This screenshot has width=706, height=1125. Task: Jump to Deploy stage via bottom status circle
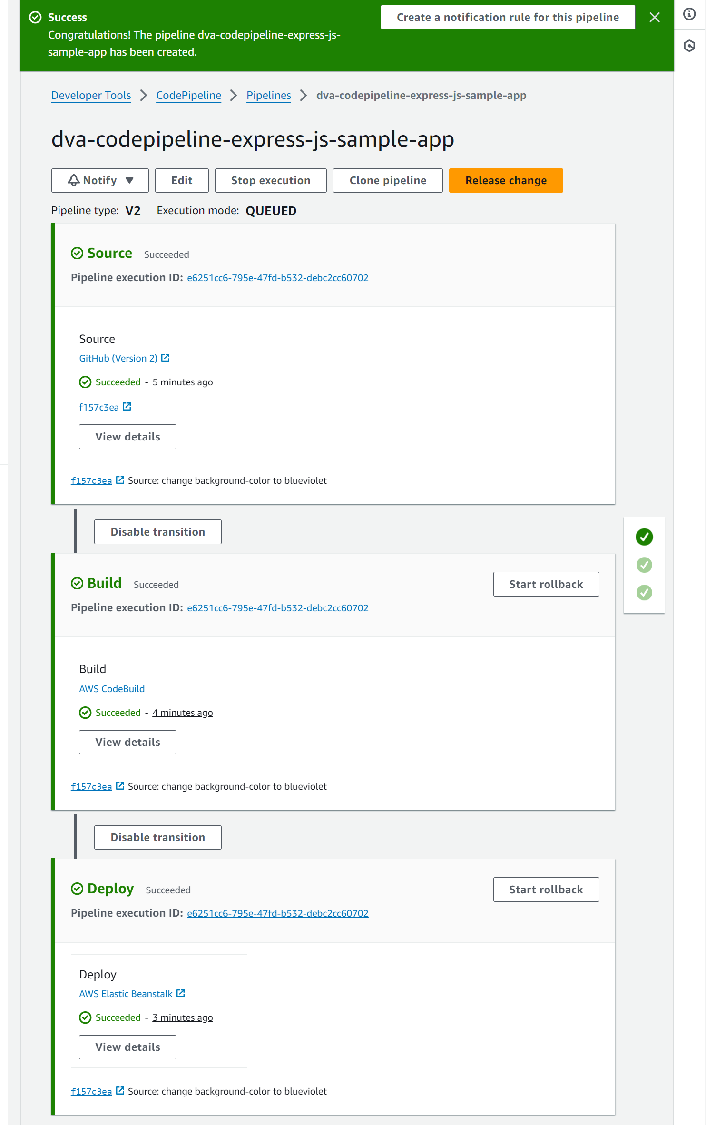click(644, 593)
